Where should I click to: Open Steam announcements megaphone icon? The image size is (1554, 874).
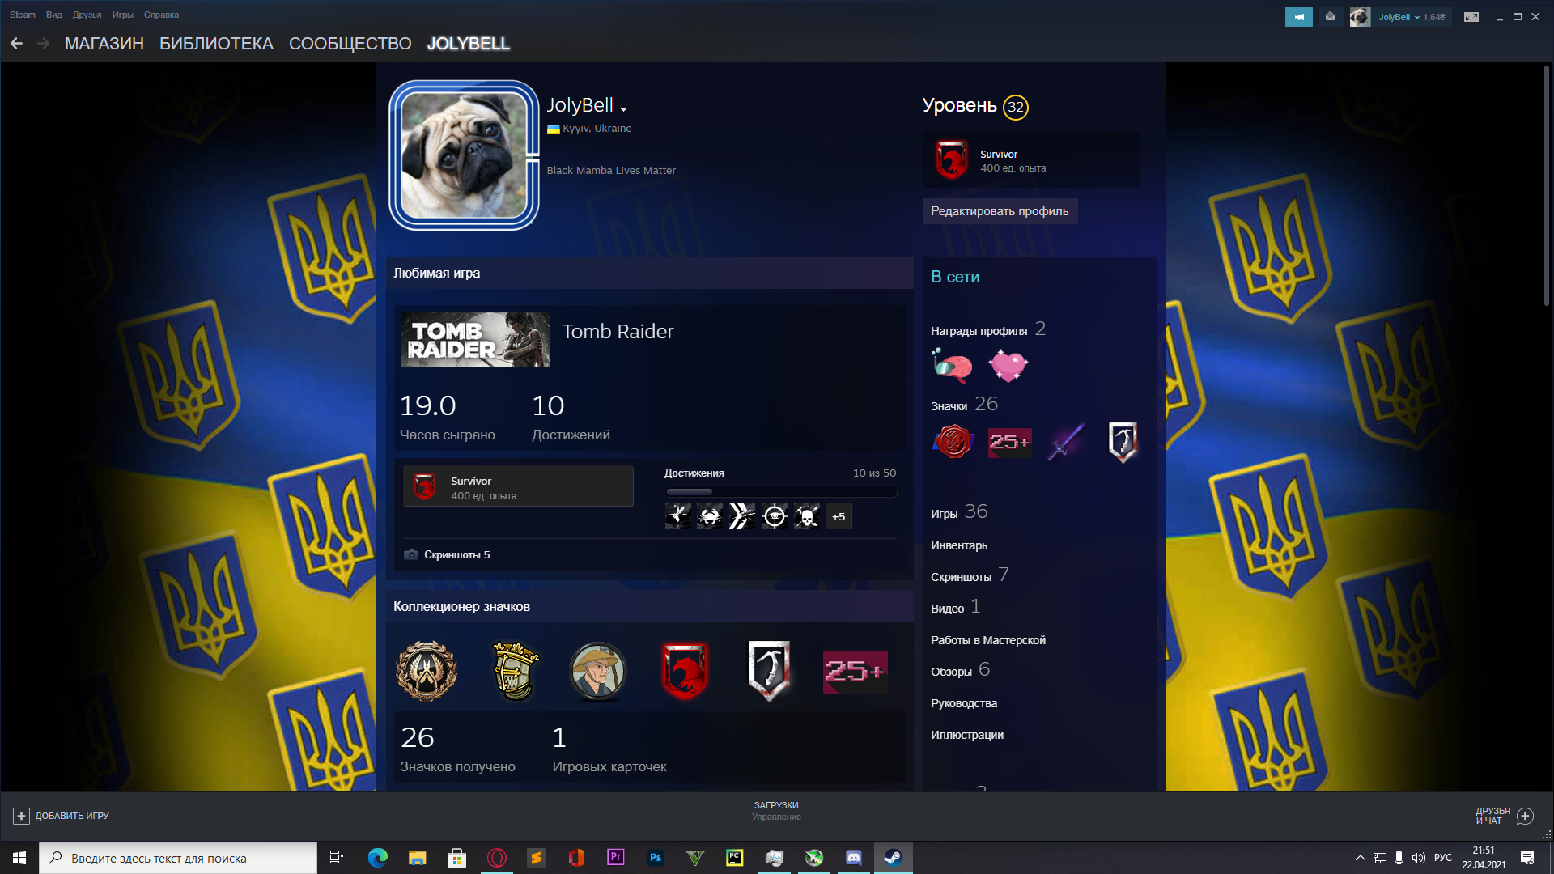(1298, 17)
